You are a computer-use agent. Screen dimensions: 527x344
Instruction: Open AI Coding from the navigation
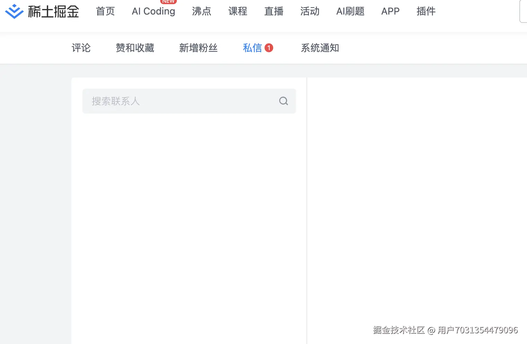click(153, 11)
